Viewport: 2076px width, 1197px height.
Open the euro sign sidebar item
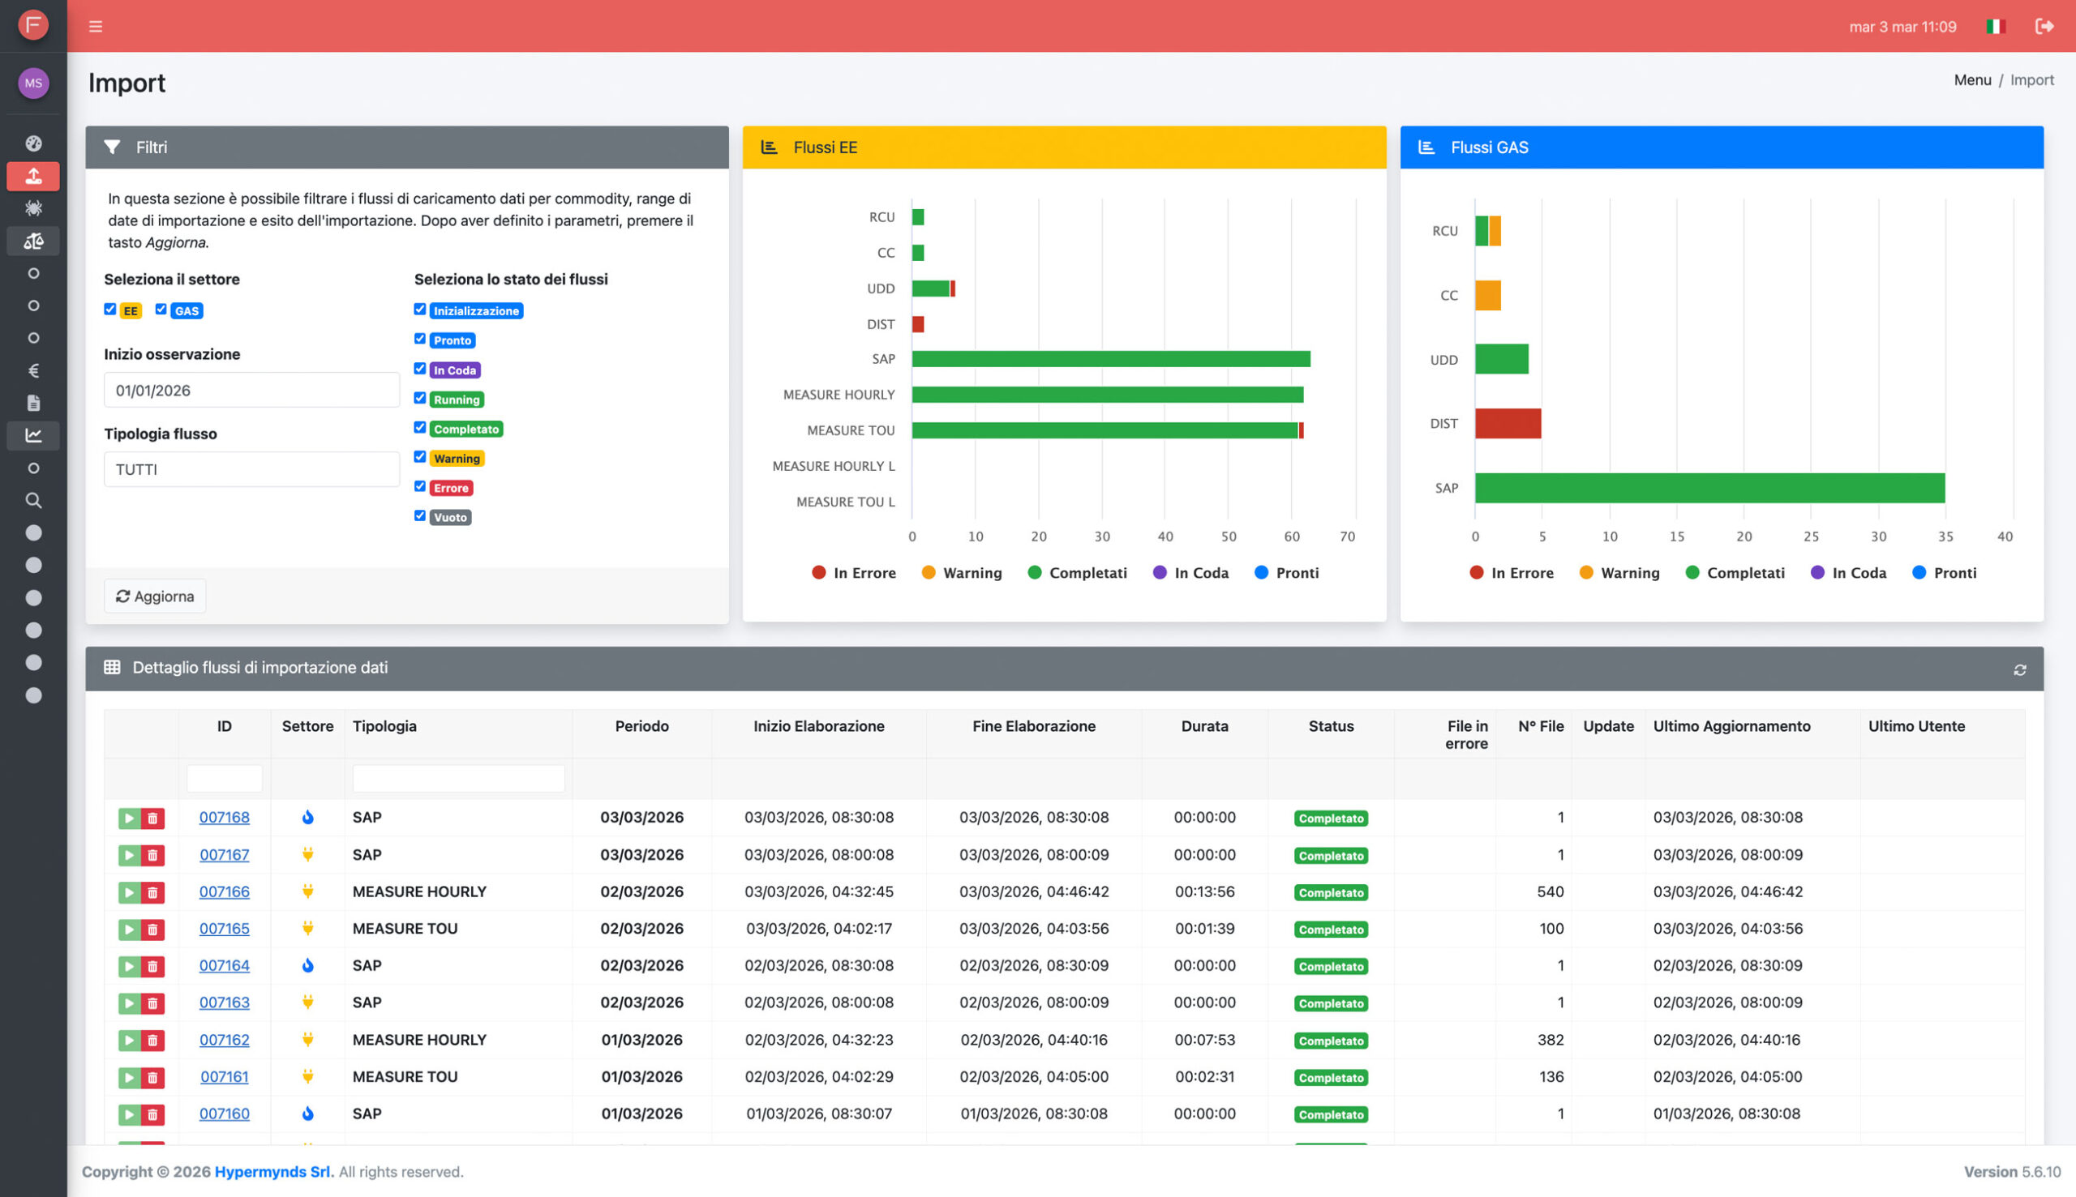point(33,371)
